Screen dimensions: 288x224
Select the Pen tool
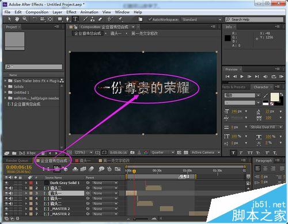(67, 19)
